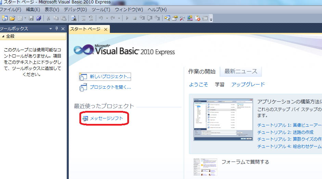Open the Add New Item dropdown arrow
322x179 pixels.
tap(25, 18)
